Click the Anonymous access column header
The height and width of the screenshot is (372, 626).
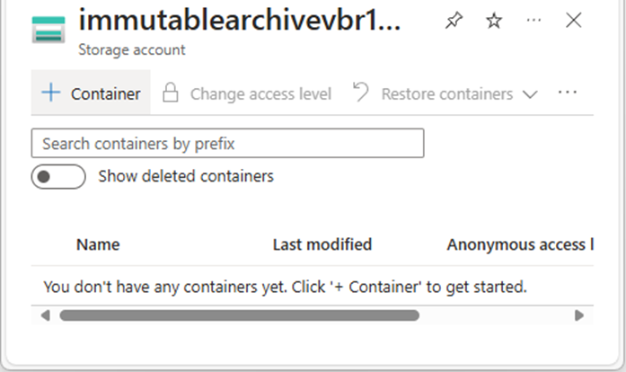click(520, 244)
